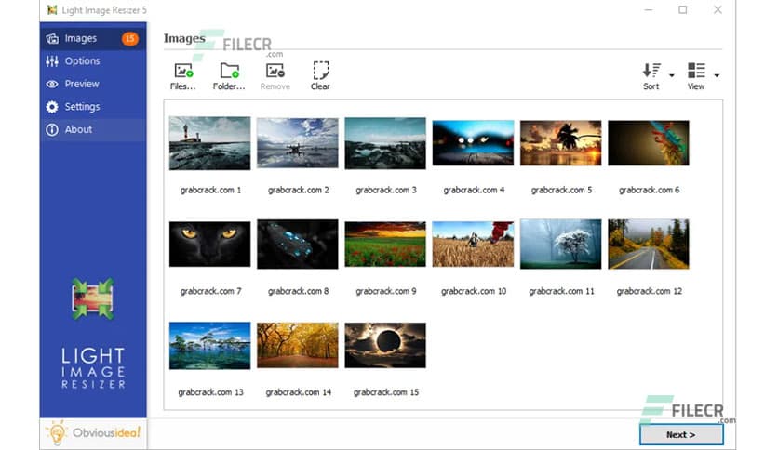The height and width of the screenshot is (450, 778).
Task: Go to Options in the sidebar
Action: coord(93,61)
